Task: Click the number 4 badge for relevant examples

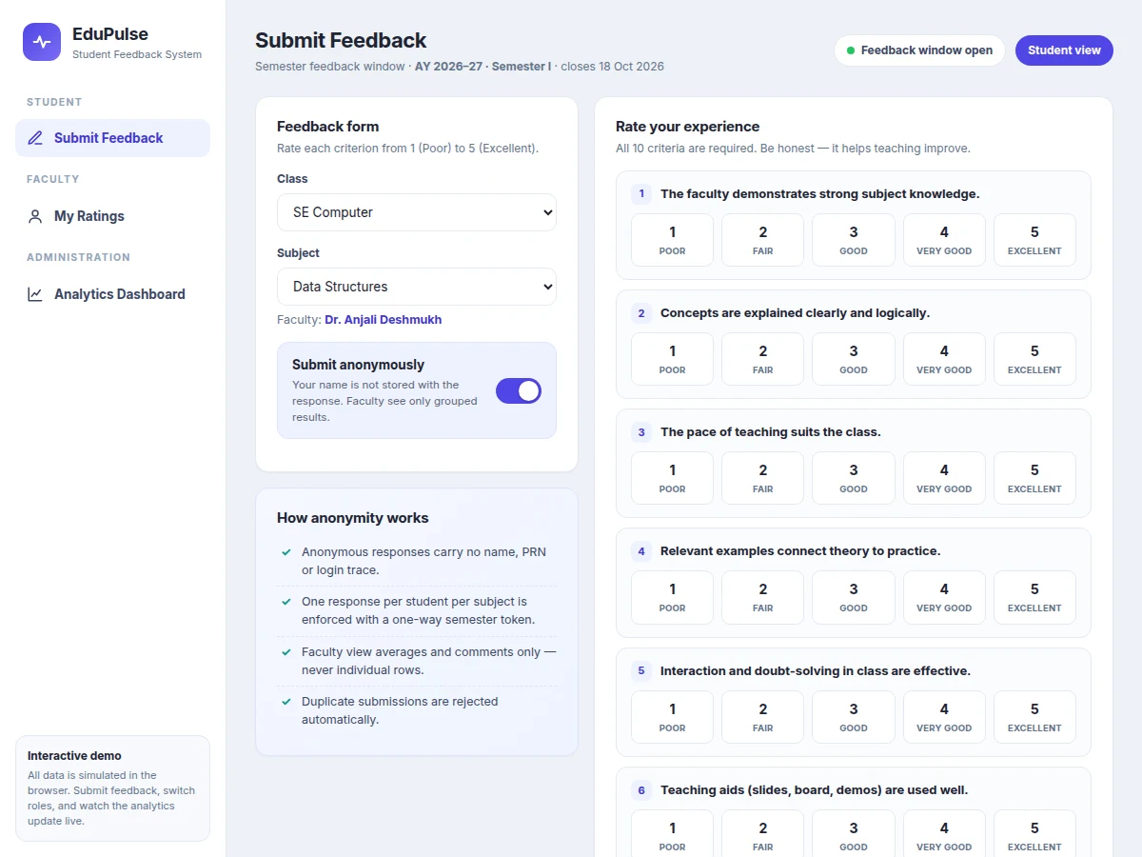Action: click(x=641, y=550)
